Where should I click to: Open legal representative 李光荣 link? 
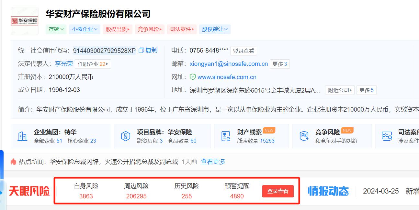click(64, 64)
